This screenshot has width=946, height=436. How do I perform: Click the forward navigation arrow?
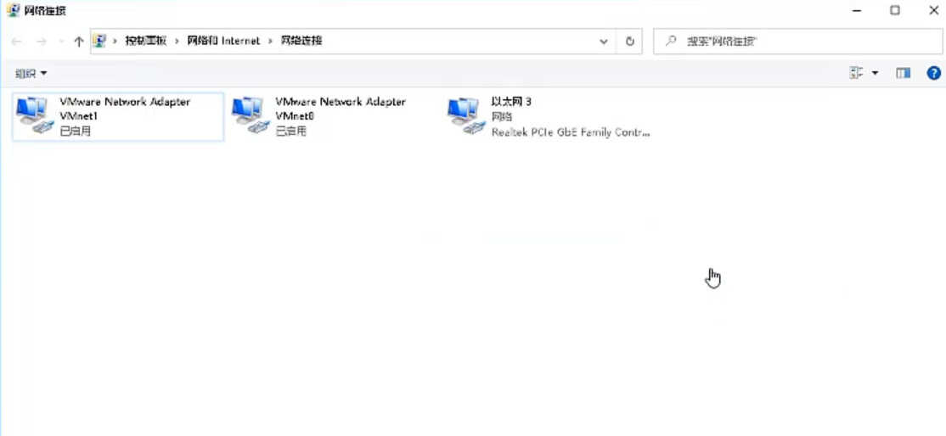coord(41,41)
